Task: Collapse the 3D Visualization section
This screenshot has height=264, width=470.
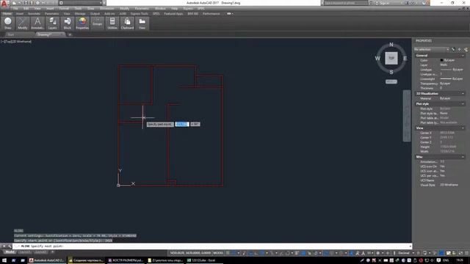Action: pos(463,94)
